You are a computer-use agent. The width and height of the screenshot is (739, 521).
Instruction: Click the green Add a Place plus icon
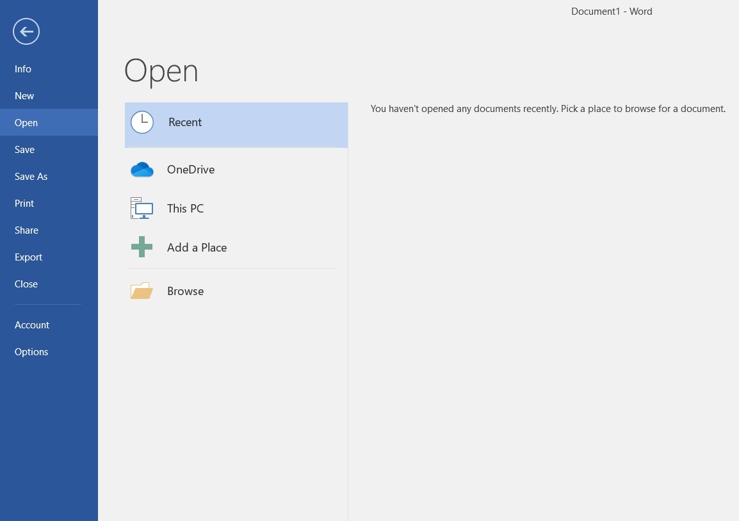pyautogui.click(x=142, y=247)
